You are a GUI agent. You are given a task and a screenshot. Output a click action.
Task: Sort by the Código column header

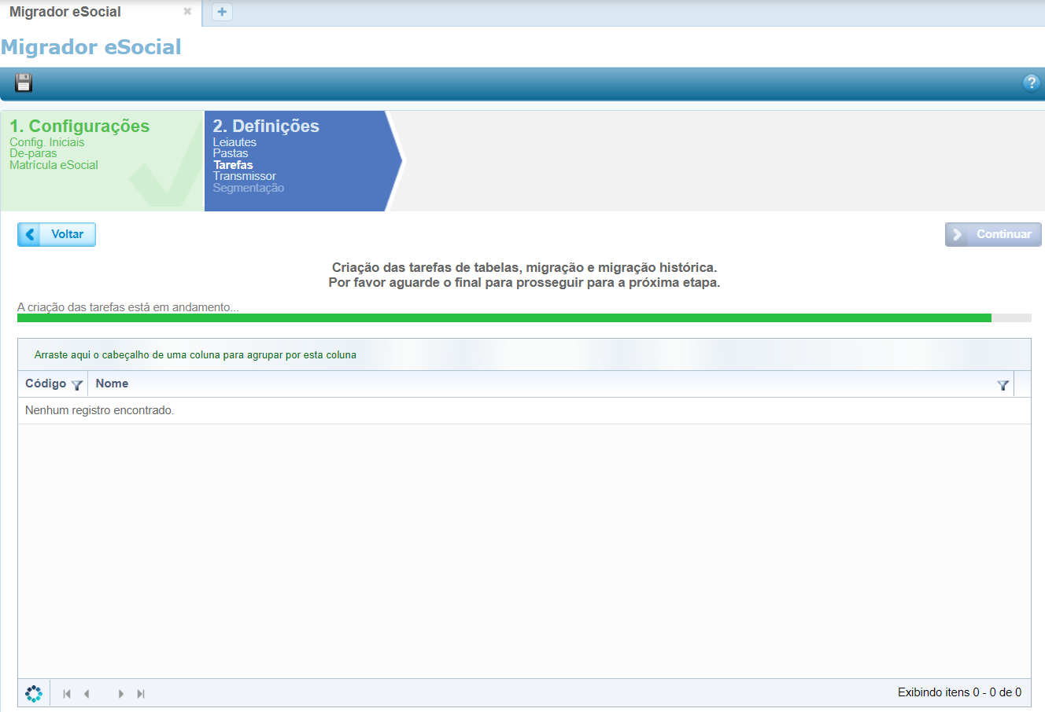(46, 384)
